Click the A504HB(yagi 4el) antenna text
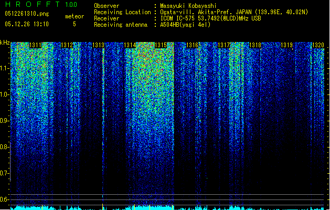Viewport: 330px width, 210px height. point(185,25)
